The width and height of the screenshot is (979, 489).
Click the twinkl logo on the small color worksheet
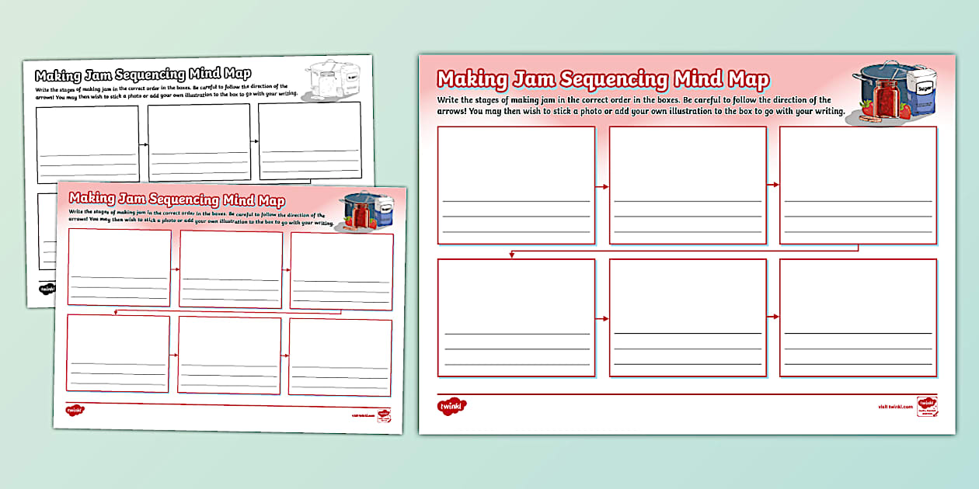(x=75, y=410)
